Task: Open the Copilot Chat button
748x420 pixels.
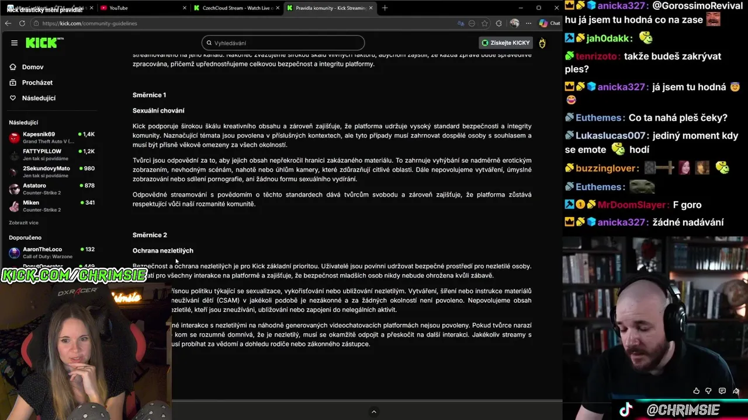Action: click(549, 23)
